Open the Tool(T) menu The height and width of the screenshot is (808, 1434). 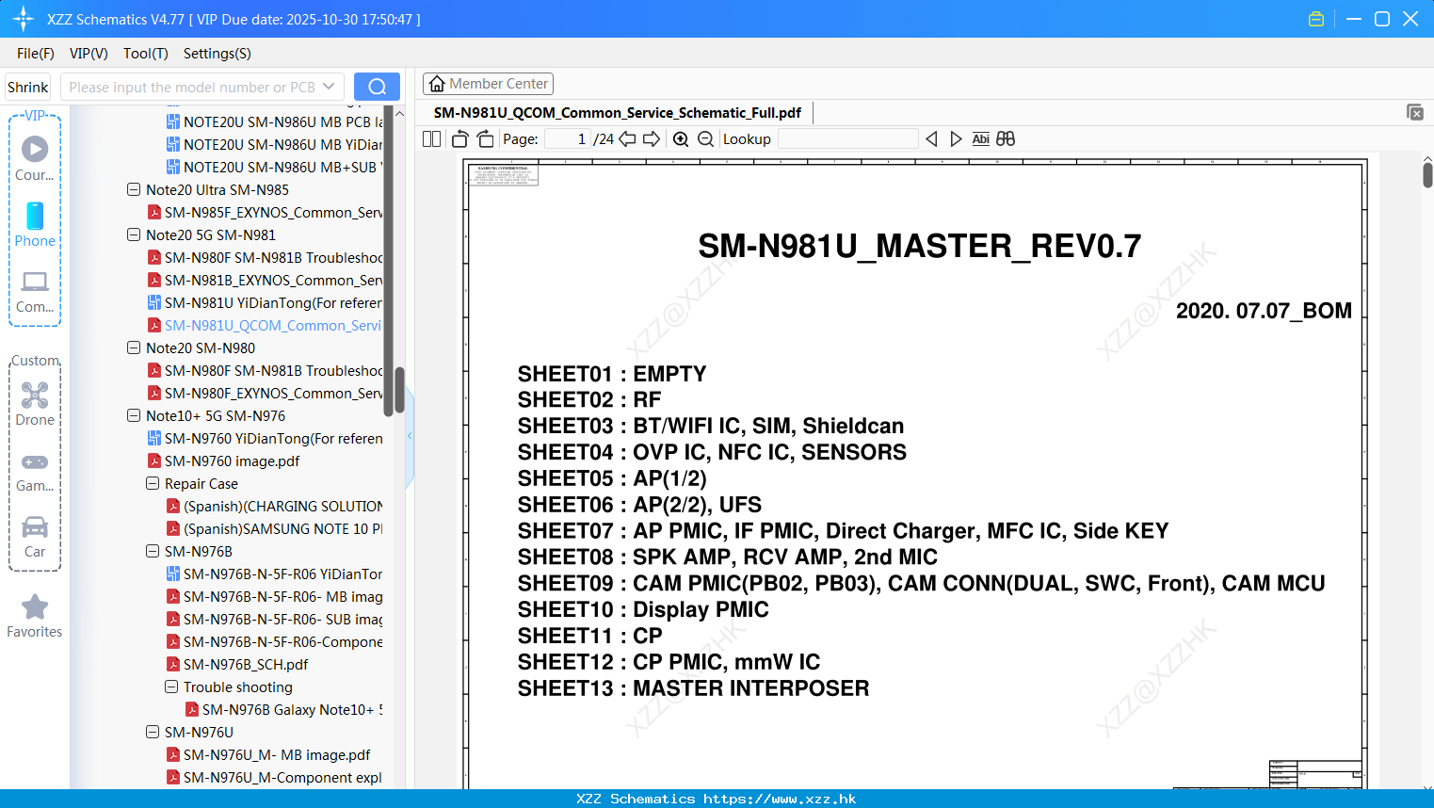click(146, 54)
